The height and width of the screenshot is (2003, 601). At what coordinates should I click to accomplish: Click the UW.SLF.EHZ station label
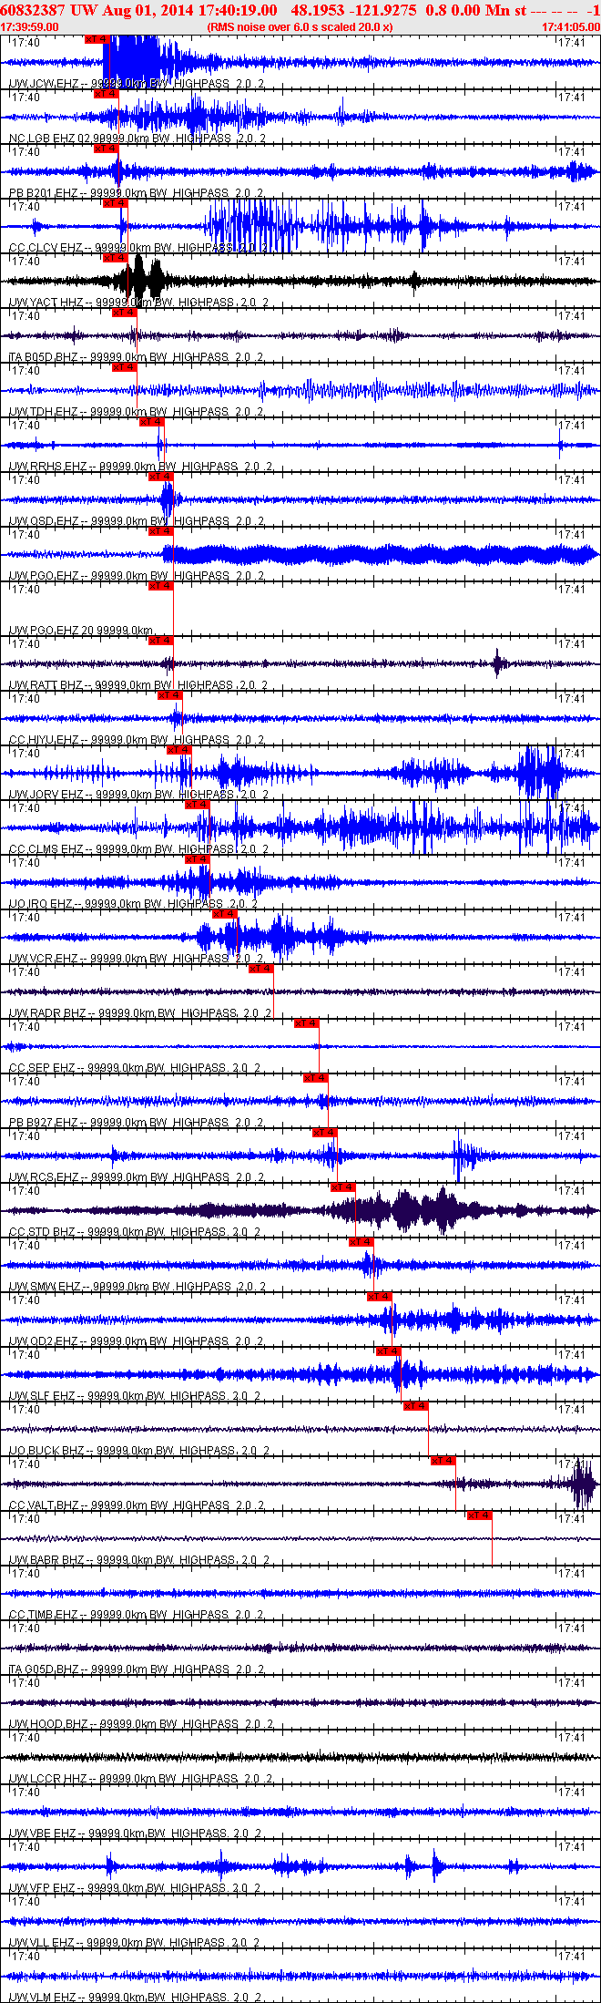coord(136,1396)
